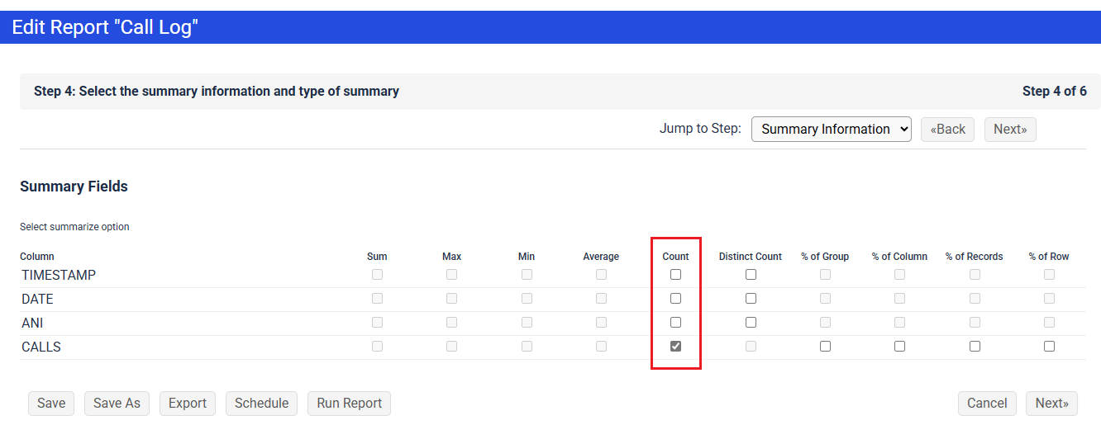Enable Count for the TIMESTAMP column

676,275
